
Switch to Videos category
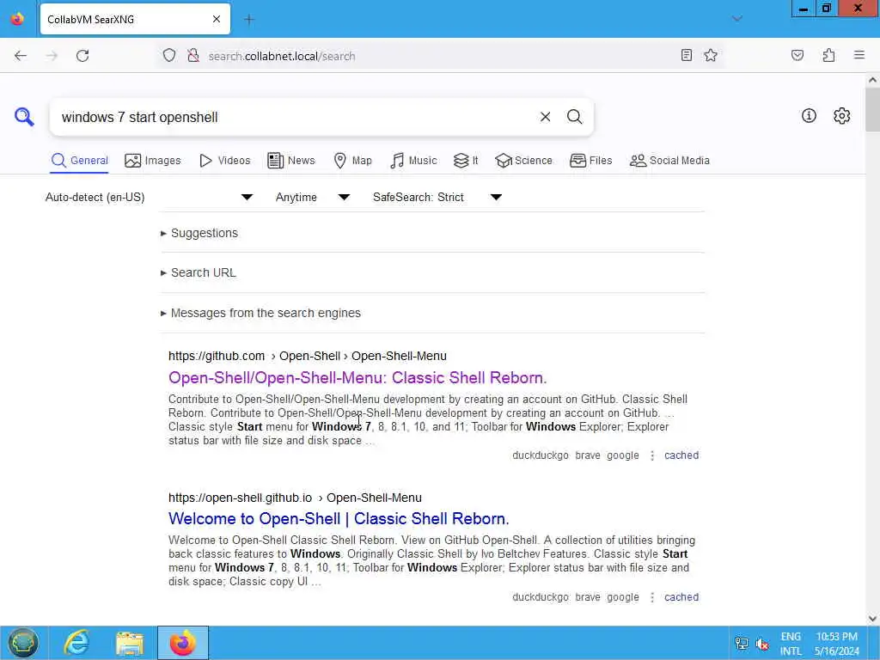[x=224, y=161]
